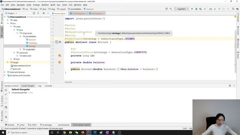
Task: Expand the singletable package
Action: click(20, 49)
